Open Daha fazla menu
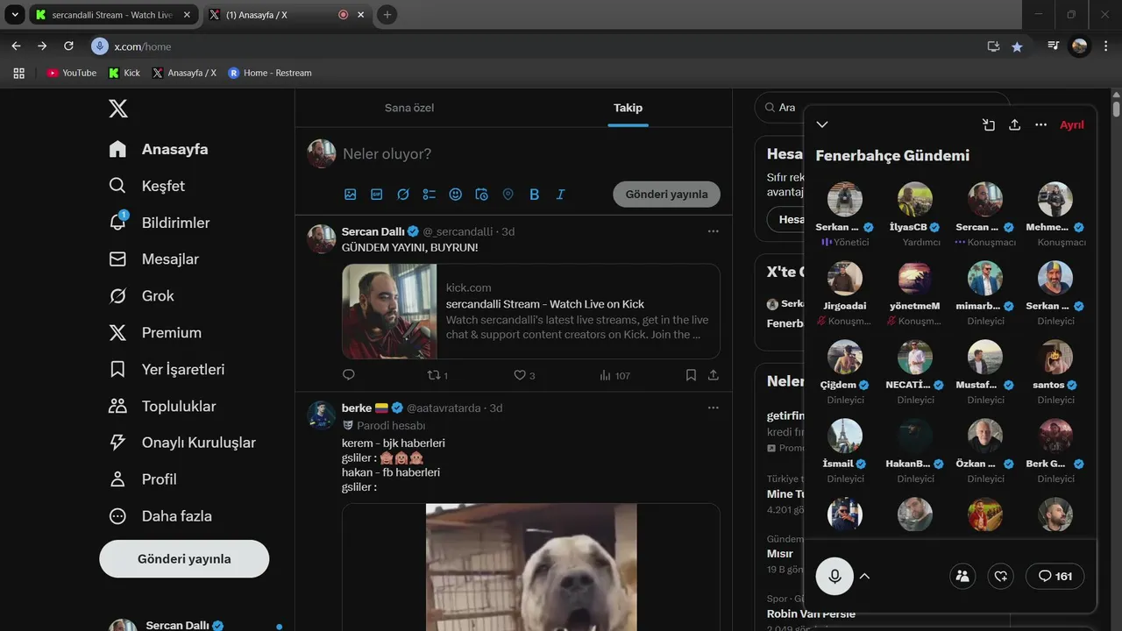Image resolution: width=1122 pixels, height=631 pixels. click(x=160, y=516)
